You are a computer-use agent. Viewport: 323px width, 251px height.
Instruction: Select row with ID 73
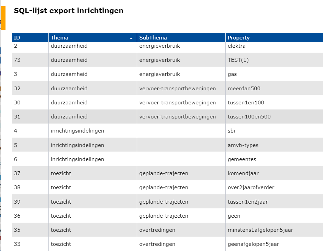(167, 60)
